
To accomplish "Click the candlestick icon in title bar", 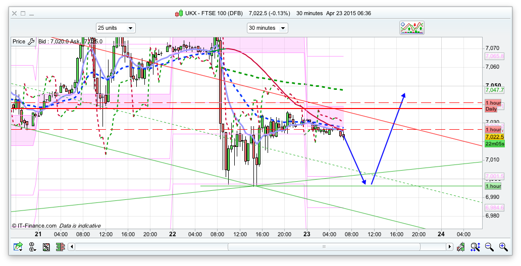I will (178, 14).
